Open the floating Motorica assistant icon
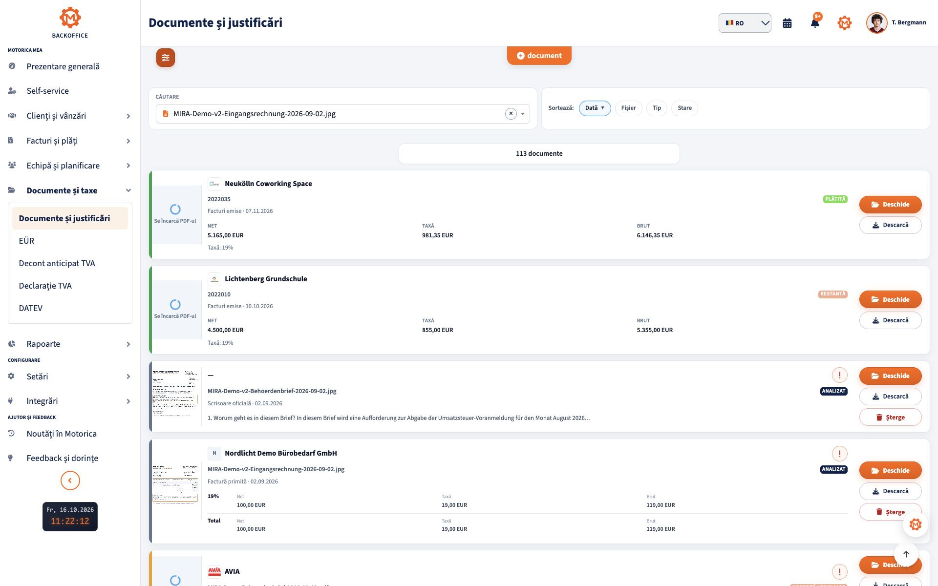Viewport: 938px width, 586px height. pyautogui.click(x=915, y=524)
